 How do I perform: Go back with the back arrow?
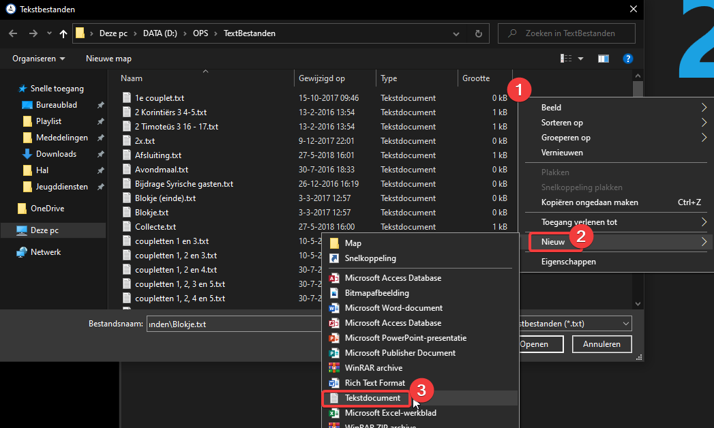coord(13,33)
